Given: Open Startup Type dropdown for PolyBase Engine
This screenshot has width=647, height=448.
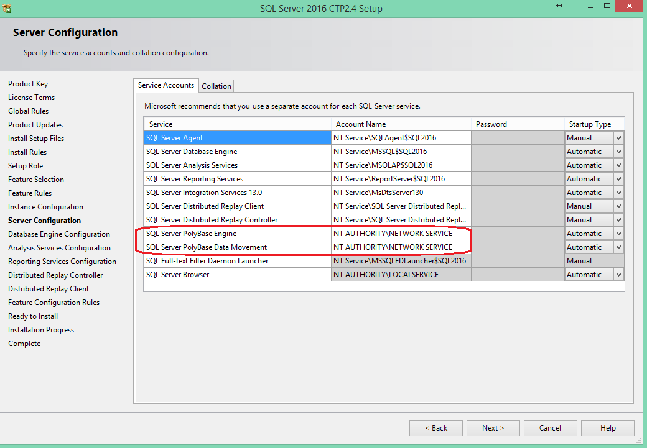Looking at the screenshot, I should click(618, 233).
